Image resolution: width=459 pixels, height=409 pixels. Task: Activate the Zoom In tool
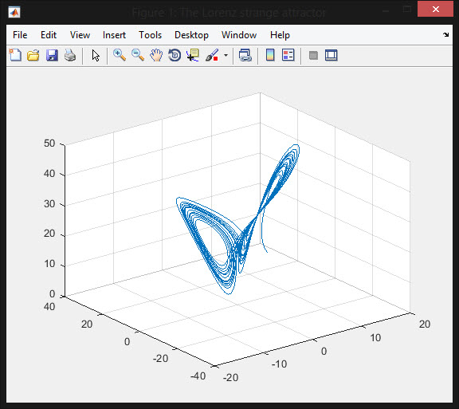120,55
